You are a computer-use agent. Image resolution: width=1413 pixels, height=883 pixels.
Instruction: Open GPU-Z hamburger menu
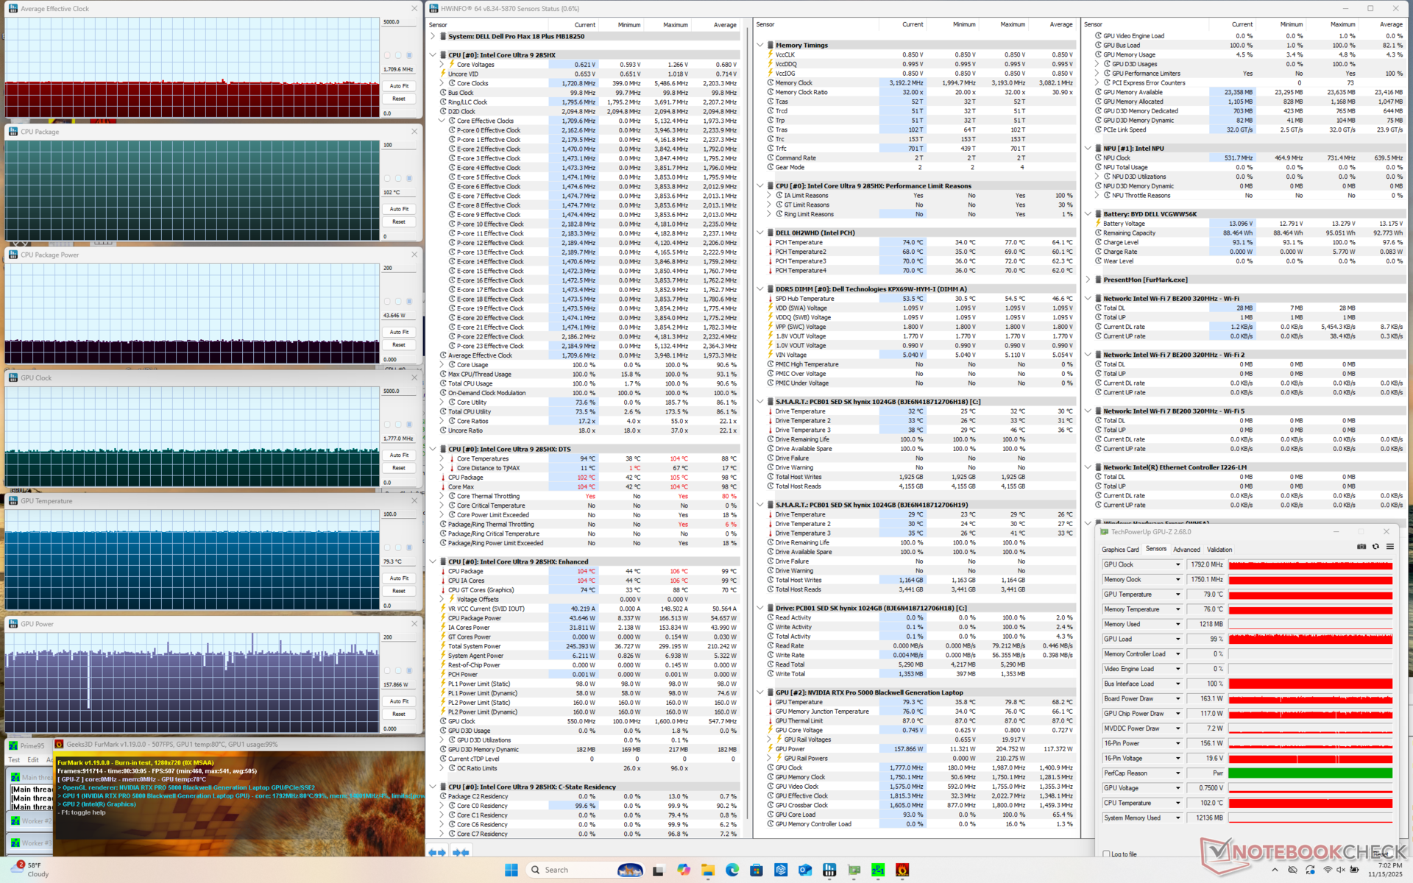[x=1389, y=547]
